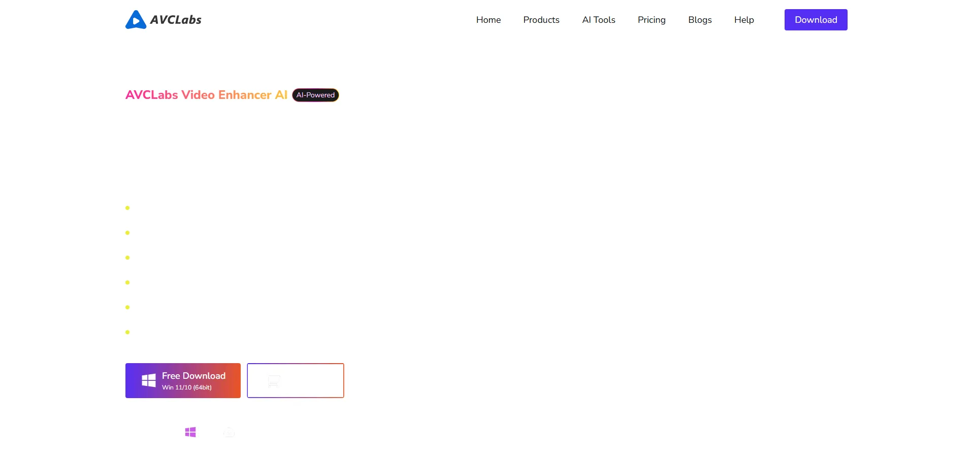
Task: Switch to the faint Mac platform icon
Action: 229,432
